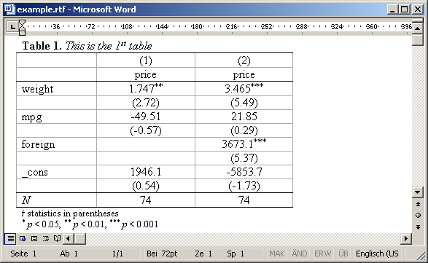This screenshot has height=263, width=428.
Task: Click the '(1)' column header cell
Action: click(x=146, y=60)
